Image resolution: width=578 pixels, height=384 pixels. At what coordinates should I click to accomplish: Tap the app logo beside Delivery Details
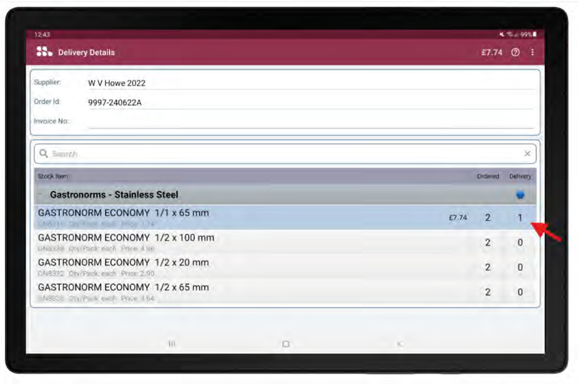coord(44,52)
